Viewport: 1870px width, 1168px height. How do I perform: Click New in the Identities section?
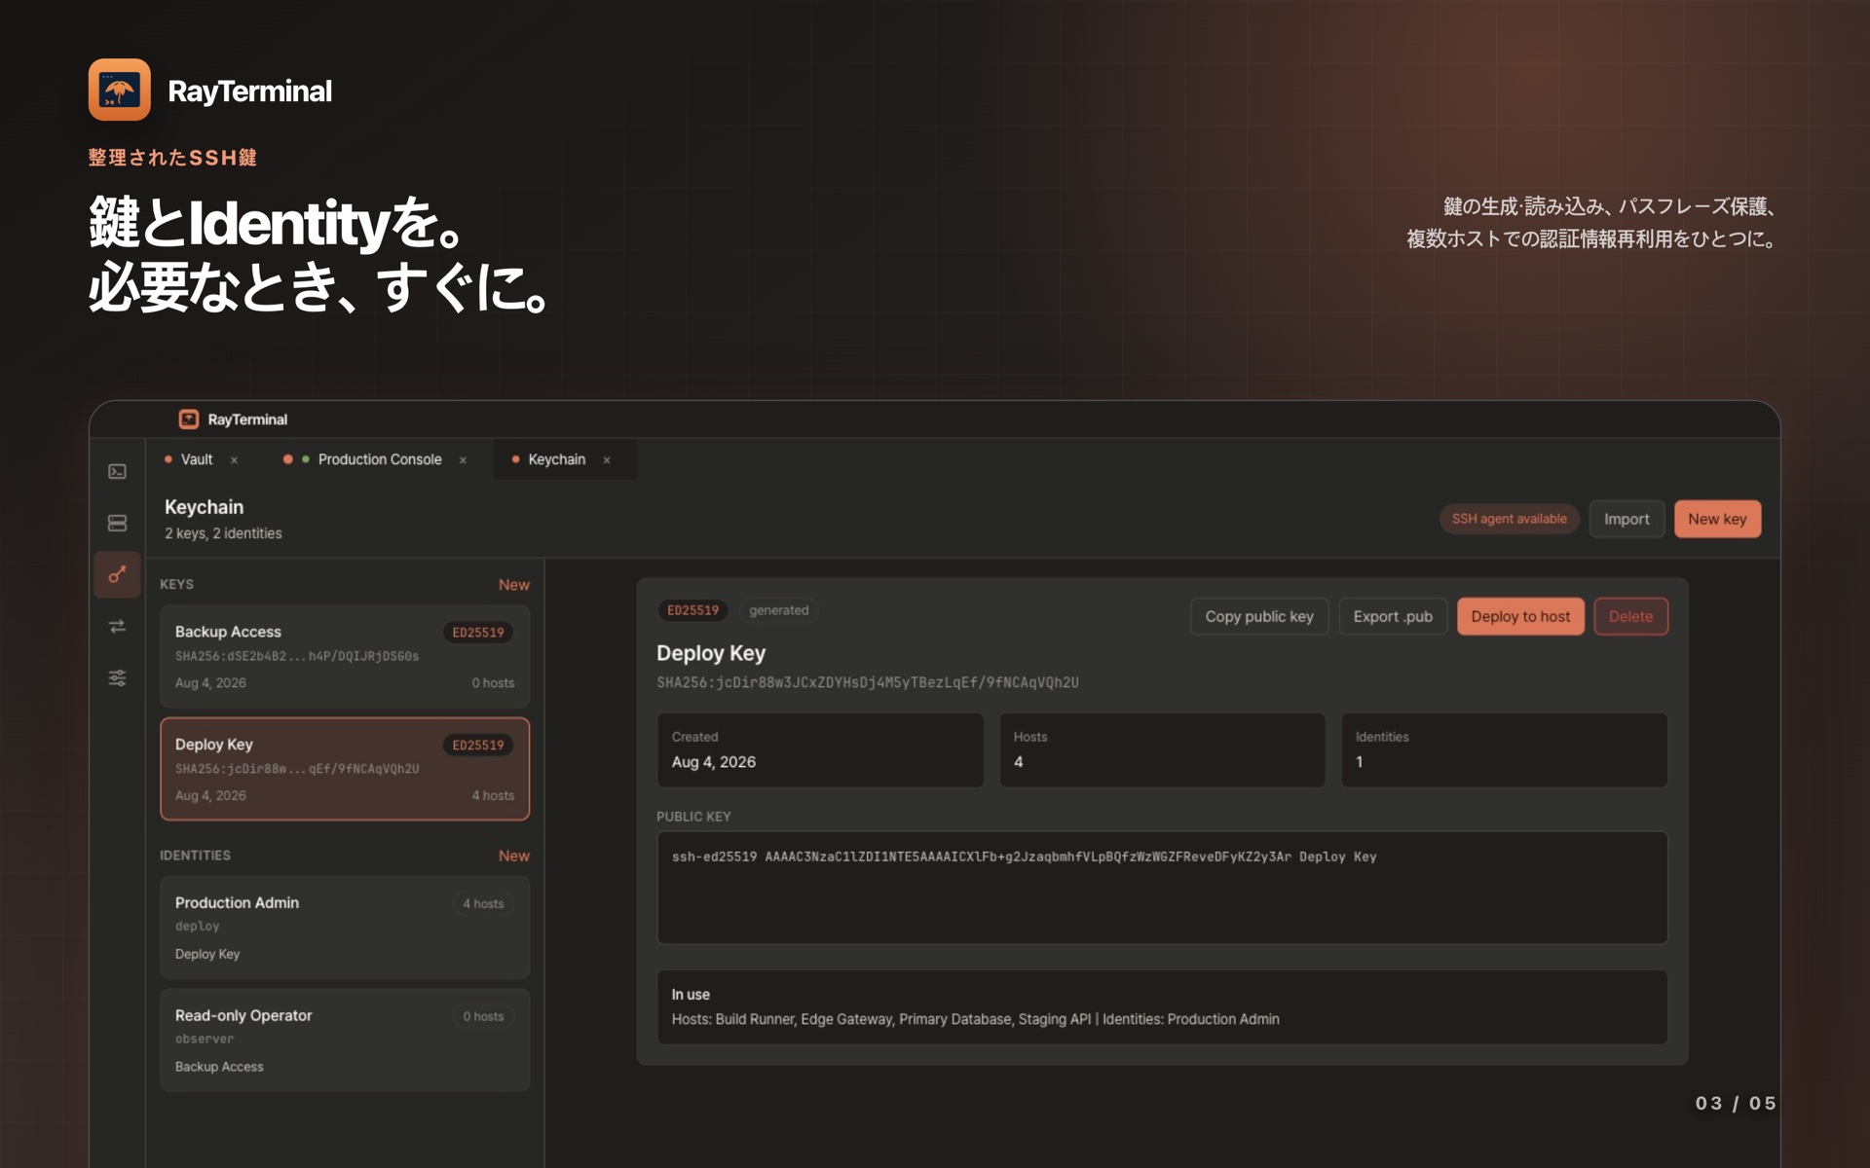click(x=514, y=856)
